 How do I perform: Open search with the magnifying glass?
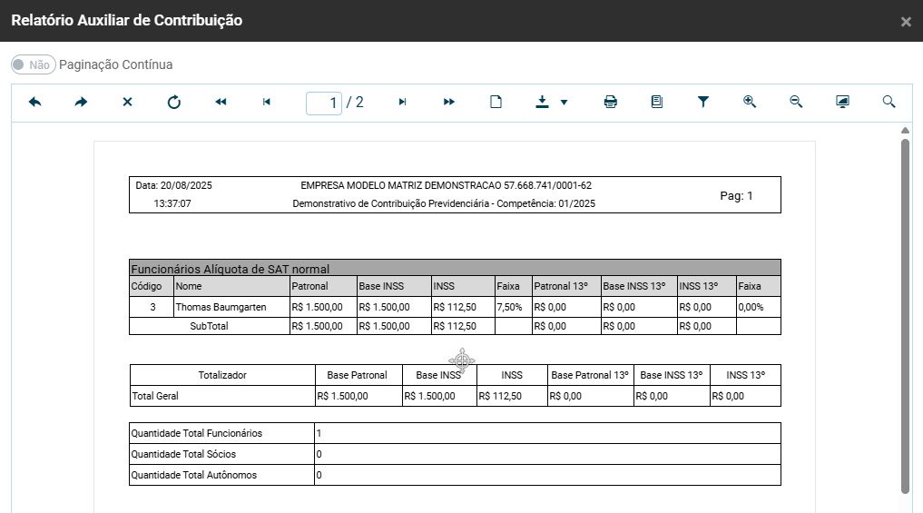pyautogui.click(x=889, y=103)
